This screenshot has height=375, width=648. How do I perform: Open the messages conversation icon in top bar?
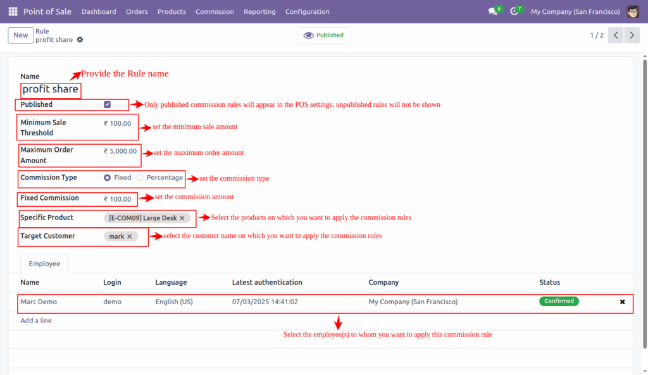click(x=492, y=11)
